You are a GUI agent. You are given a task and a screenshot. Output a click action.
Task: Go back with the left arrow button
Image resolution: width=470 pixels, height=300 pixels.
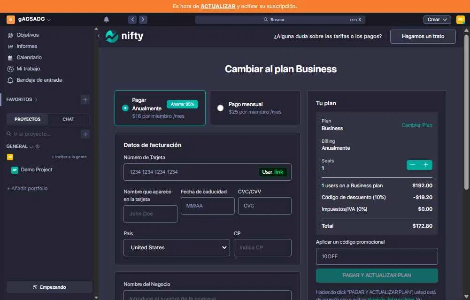(x=132, y=19)
